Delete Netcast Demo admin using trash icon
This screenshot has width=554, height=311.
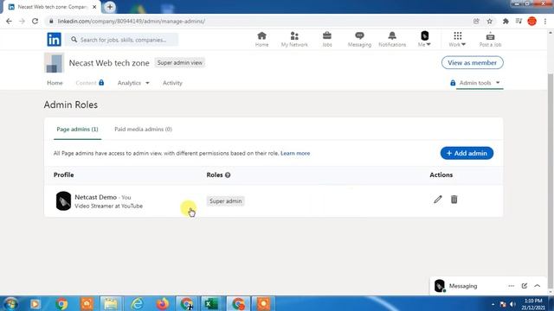pos(454,200)
